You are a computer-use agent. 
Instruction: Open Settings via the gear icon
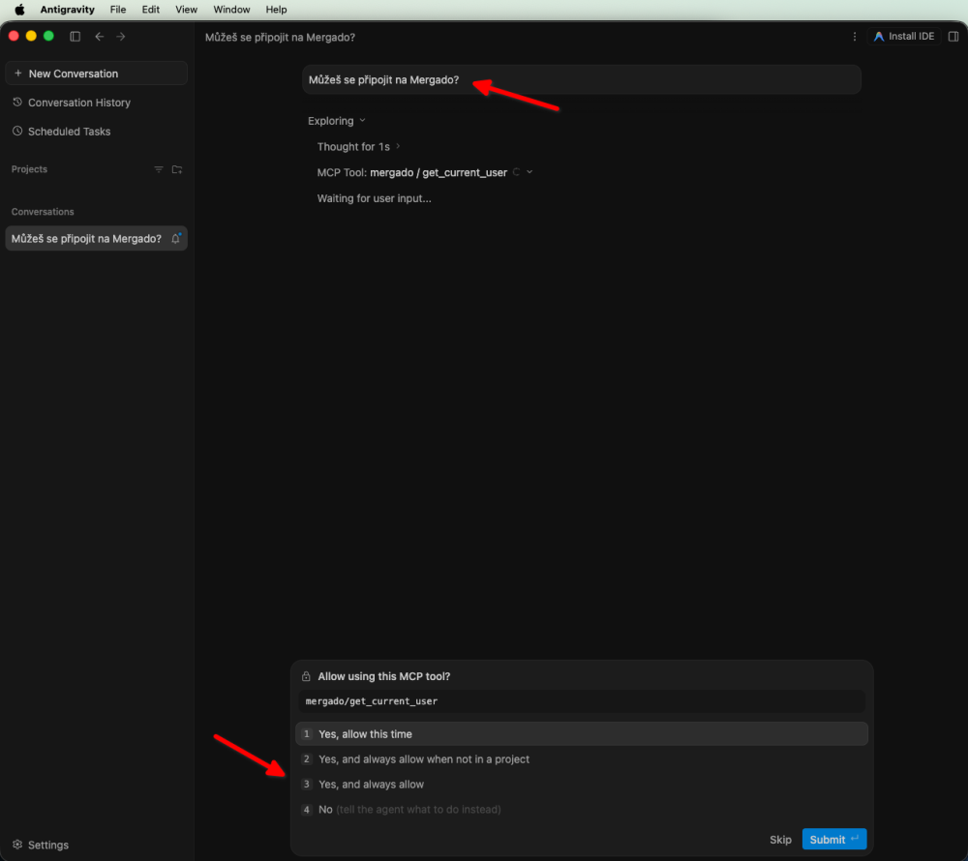(17, 845)
